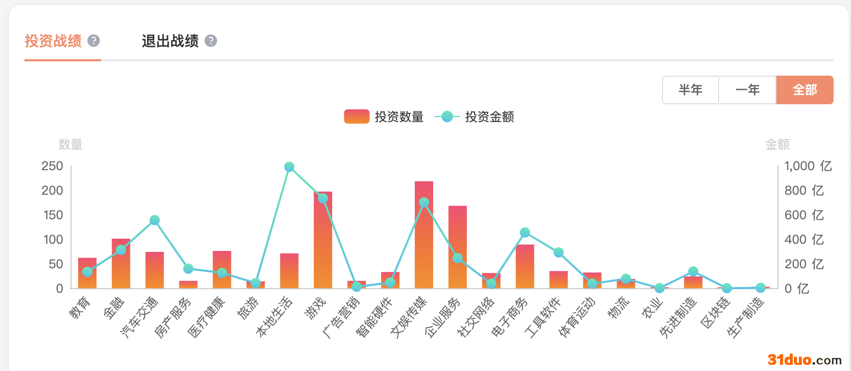Click the 31duo.com watermark link

click(x=804, y=360)
